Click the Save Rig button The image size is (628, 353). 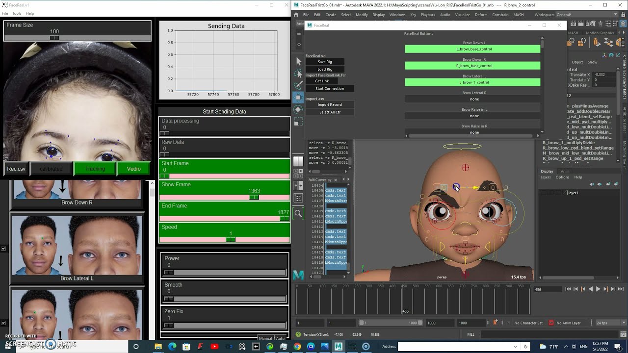coord(325,62)
